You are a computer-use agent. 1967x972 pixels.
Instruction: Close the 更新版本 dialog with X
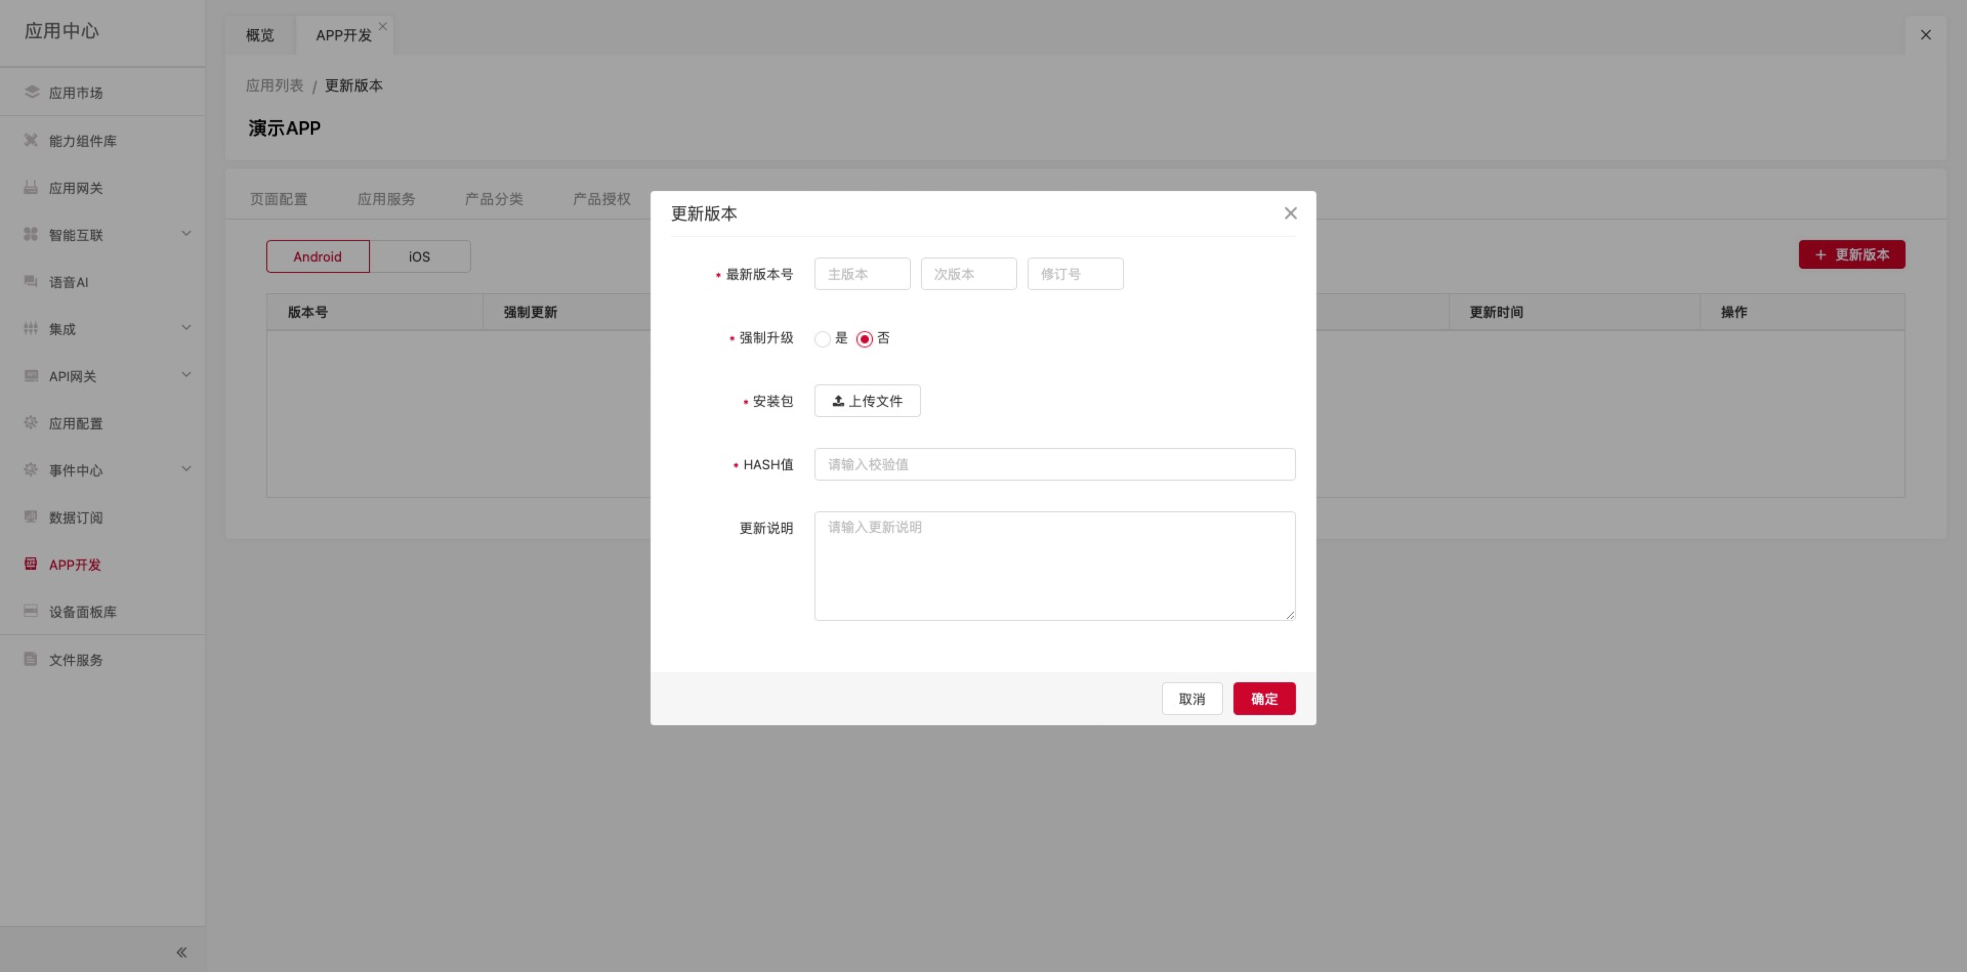coord(1290,213)
